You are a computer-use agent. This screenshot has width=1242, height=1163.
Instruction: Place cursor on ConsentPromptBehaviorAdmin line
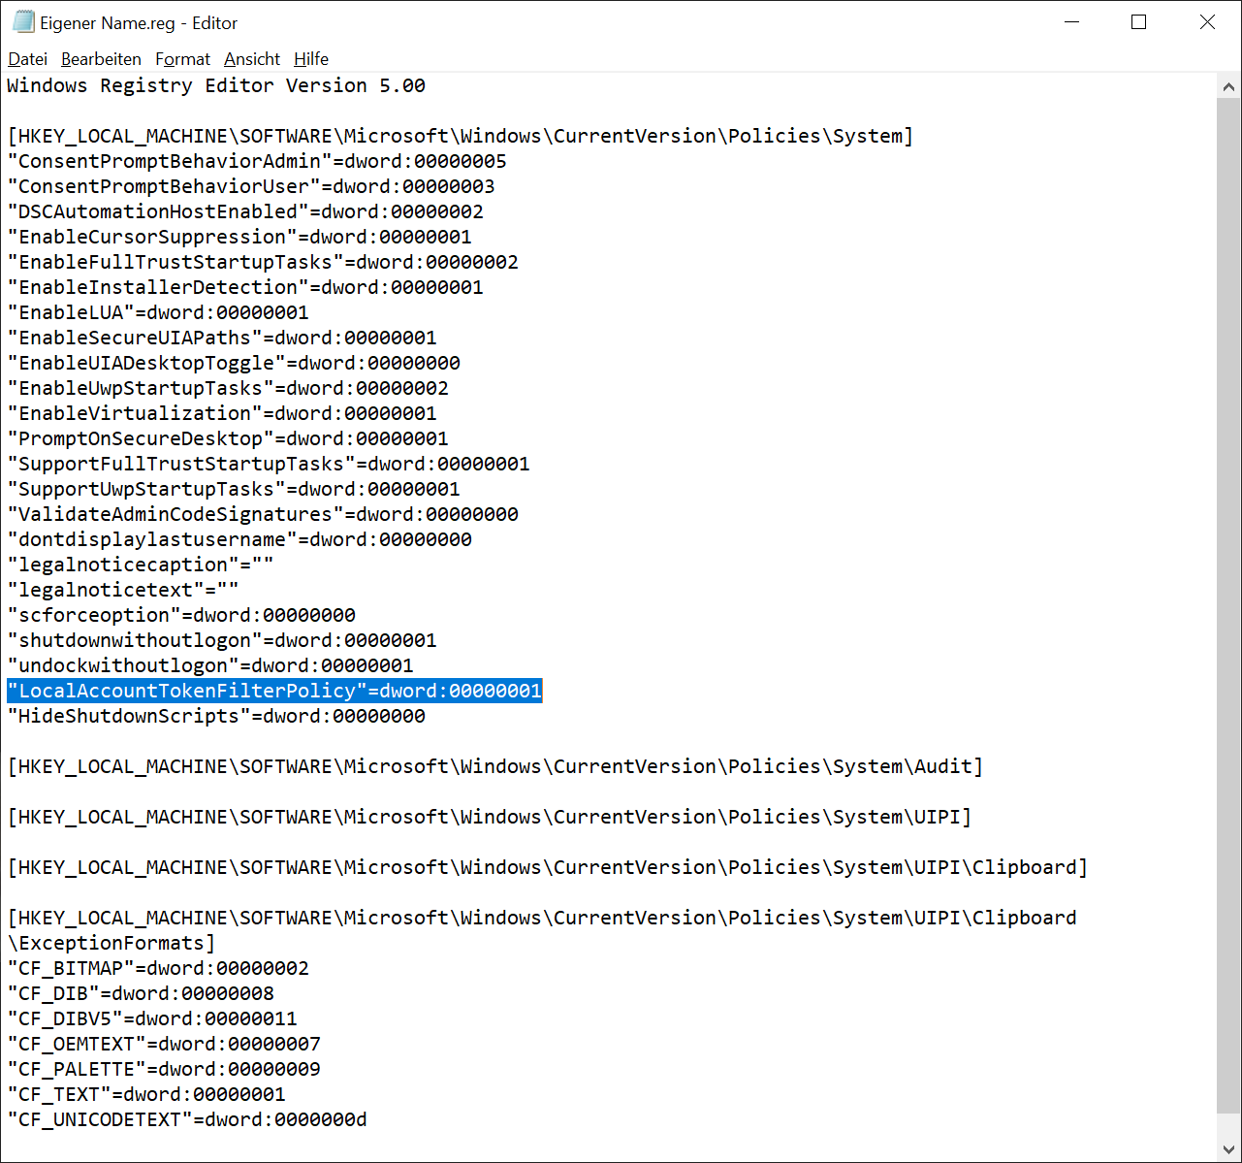point(257,161)
